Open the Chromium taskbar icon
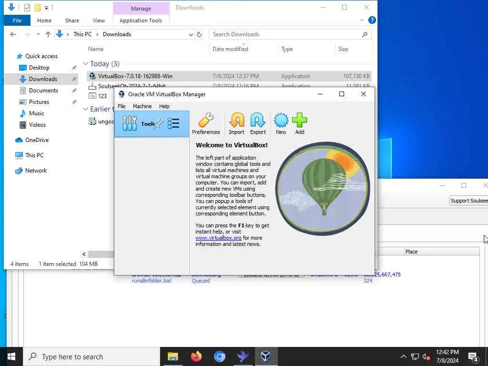Viewport: 488px width, 366px height. click(219, 356)
